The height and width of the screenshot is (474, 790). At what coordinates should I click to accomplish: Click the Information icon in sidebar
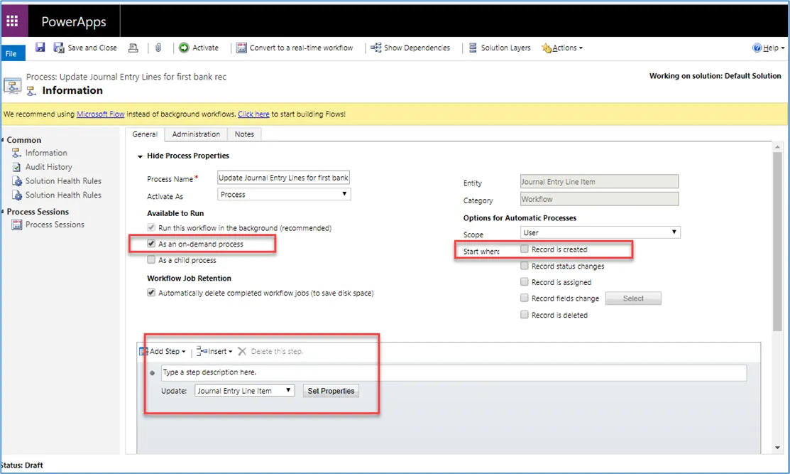pyautogui.click(x=16, y=153)
